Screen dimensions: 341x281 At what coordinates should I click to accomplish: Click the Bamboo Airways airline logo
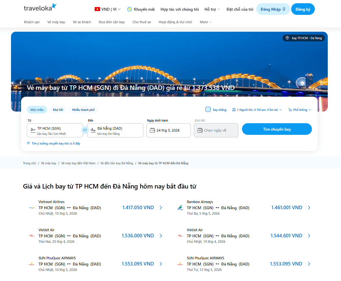180,208
